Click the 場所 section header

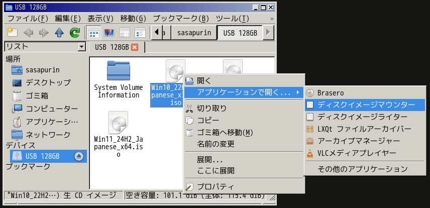click(13, 59)
